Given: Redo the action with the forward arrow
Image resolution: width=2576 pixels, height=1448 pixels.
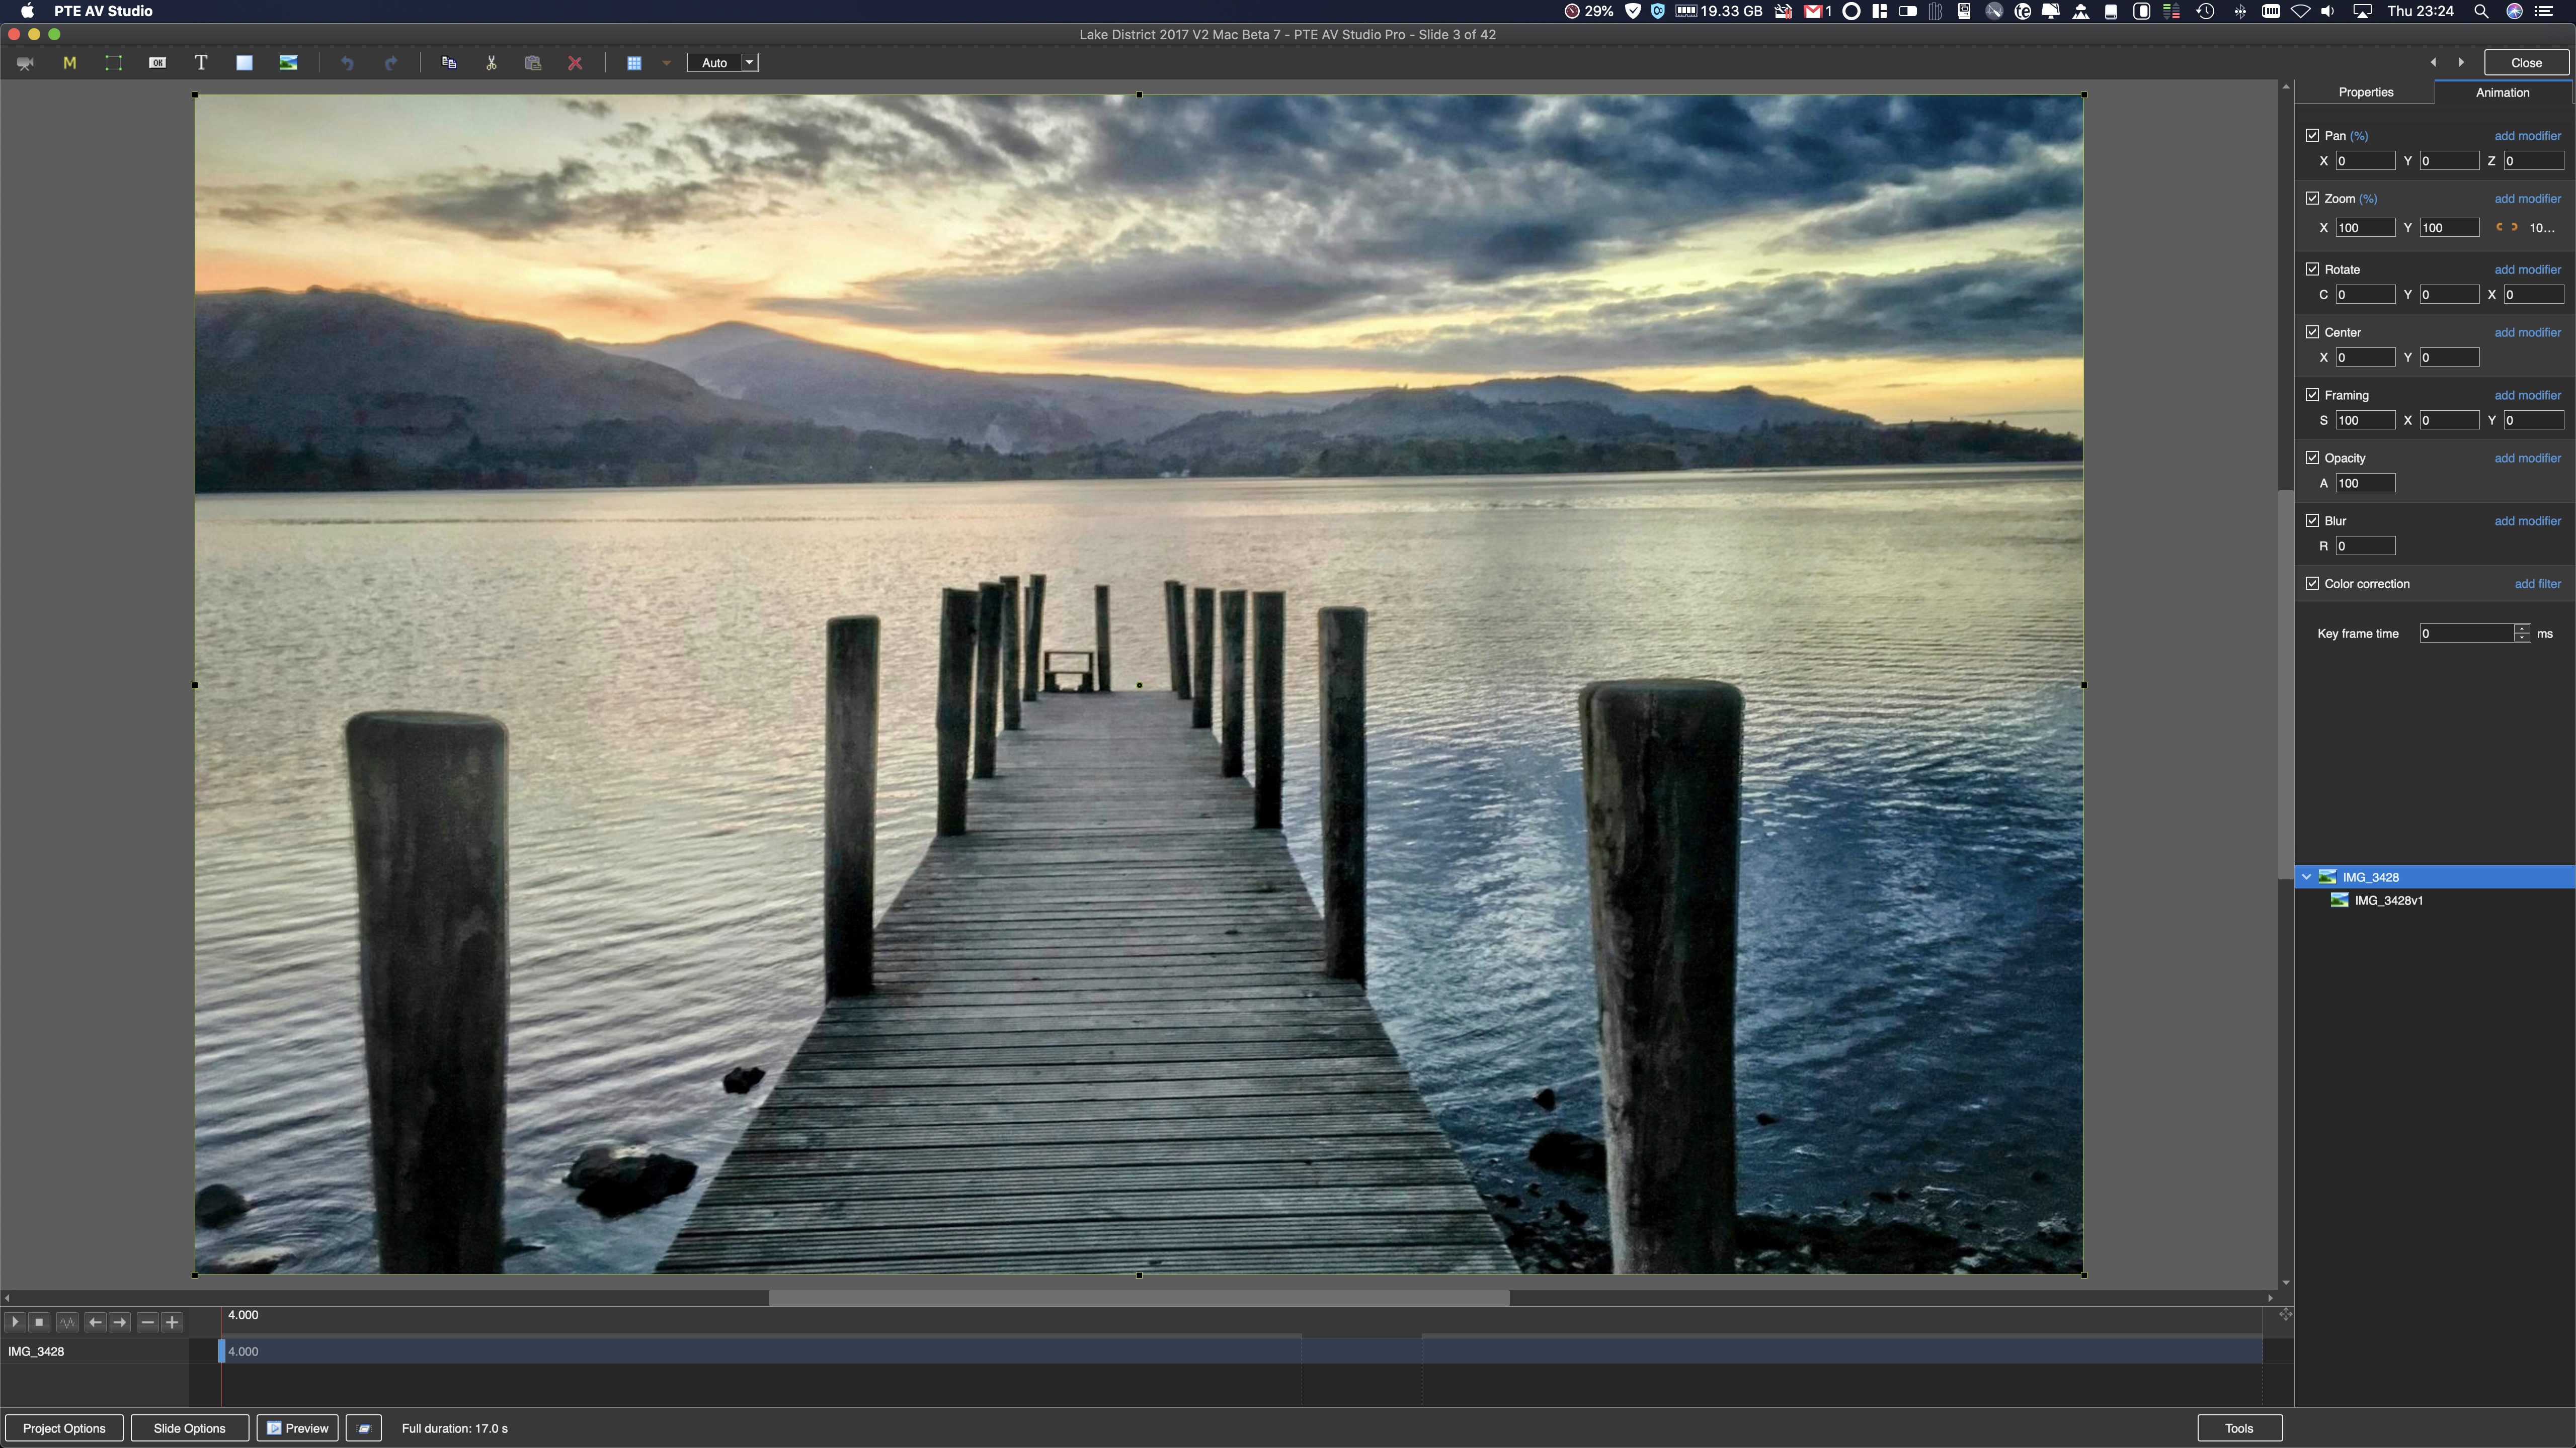Looking at the screenshot, I should coord(391,63).
